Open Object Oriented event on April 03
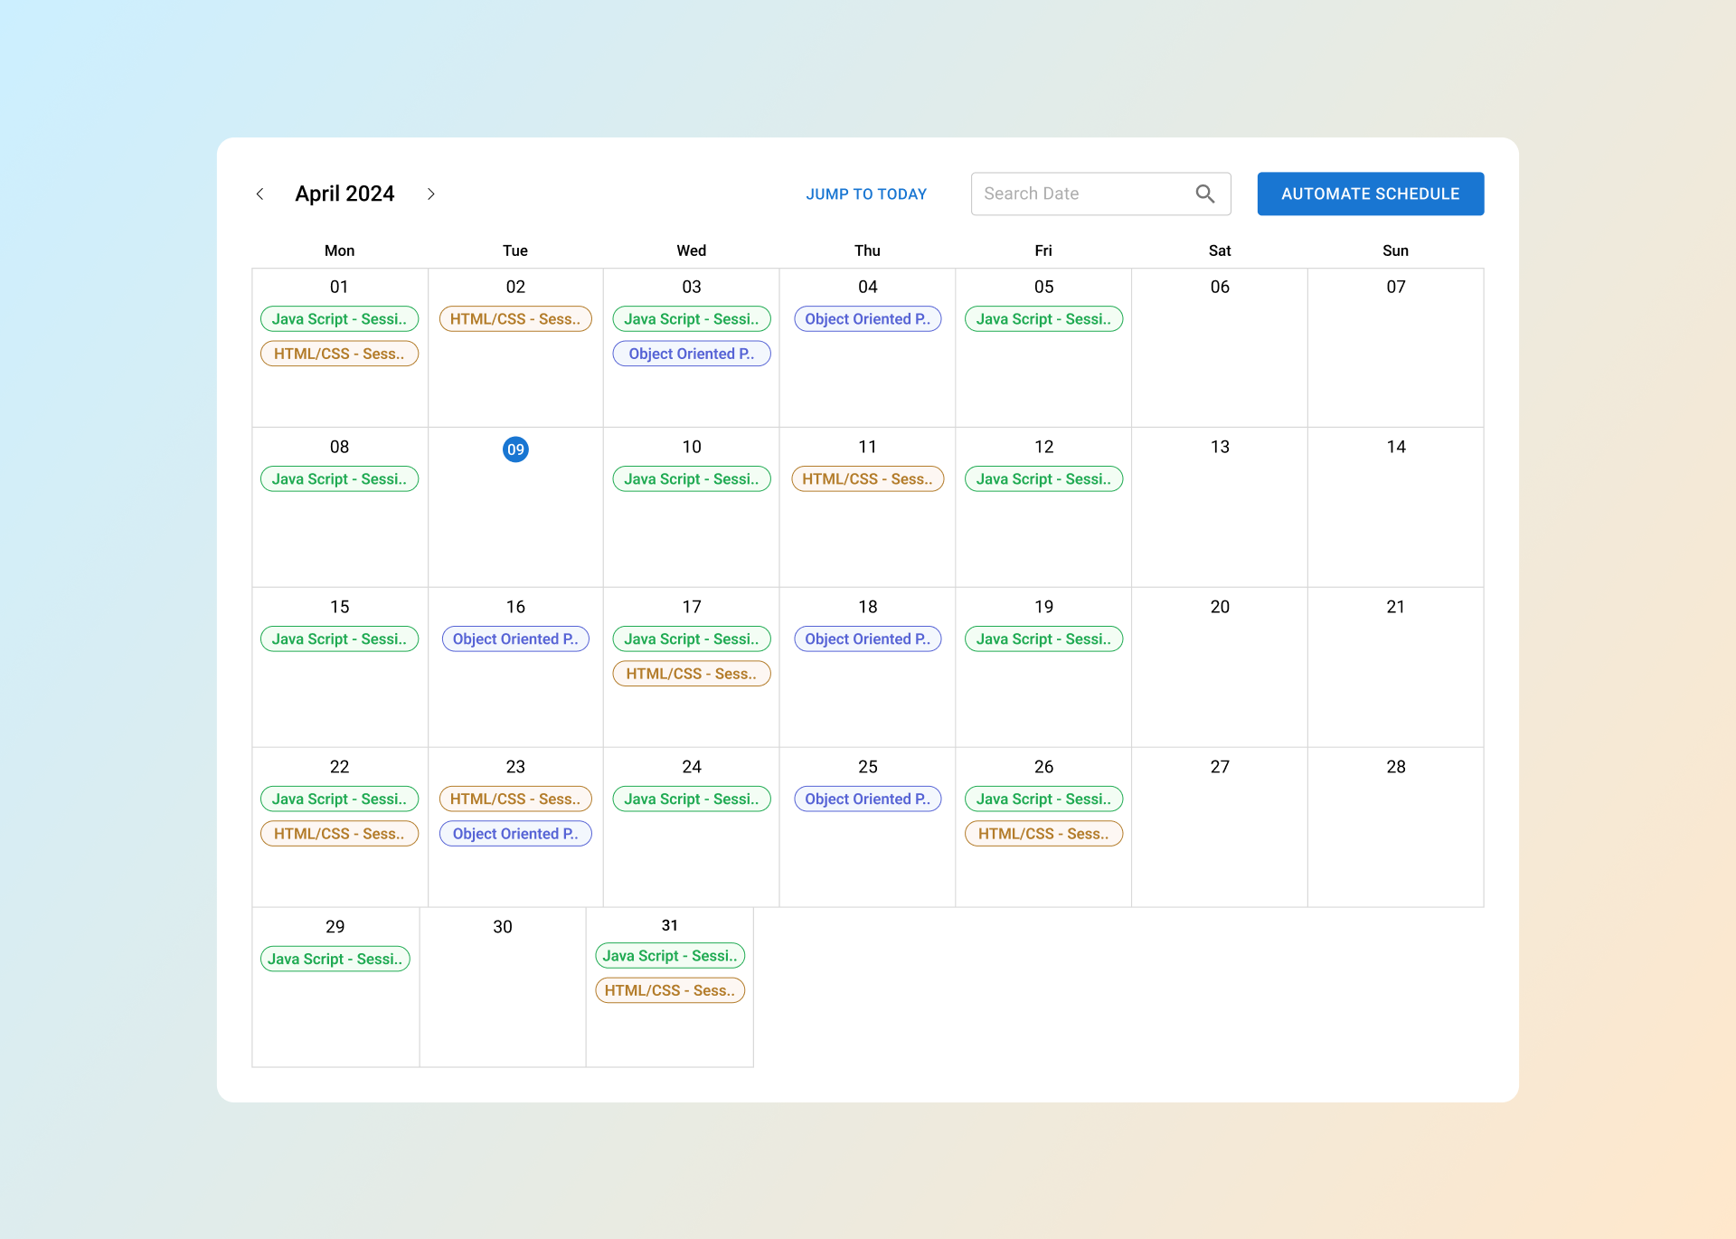1736x1239 pixels. 692,354
